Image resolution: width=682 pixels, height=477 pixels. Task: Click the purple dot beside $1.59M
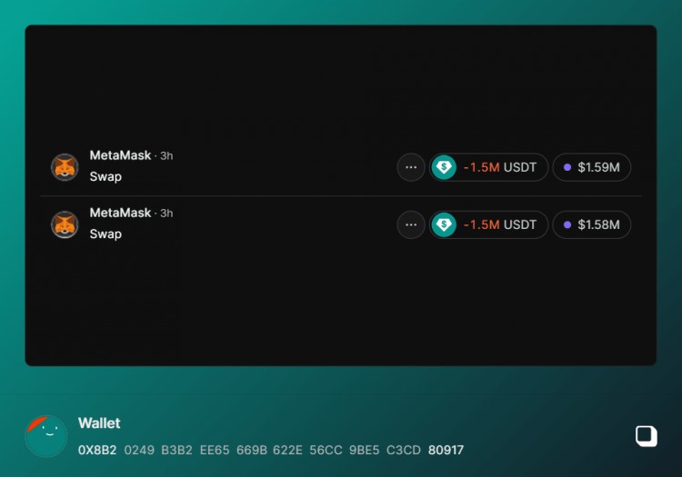point(567,167)
